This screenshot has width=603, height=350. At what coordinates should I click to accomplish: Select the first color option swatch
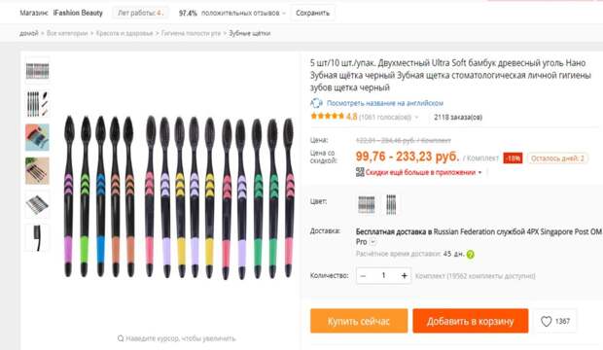coord(366,204)
